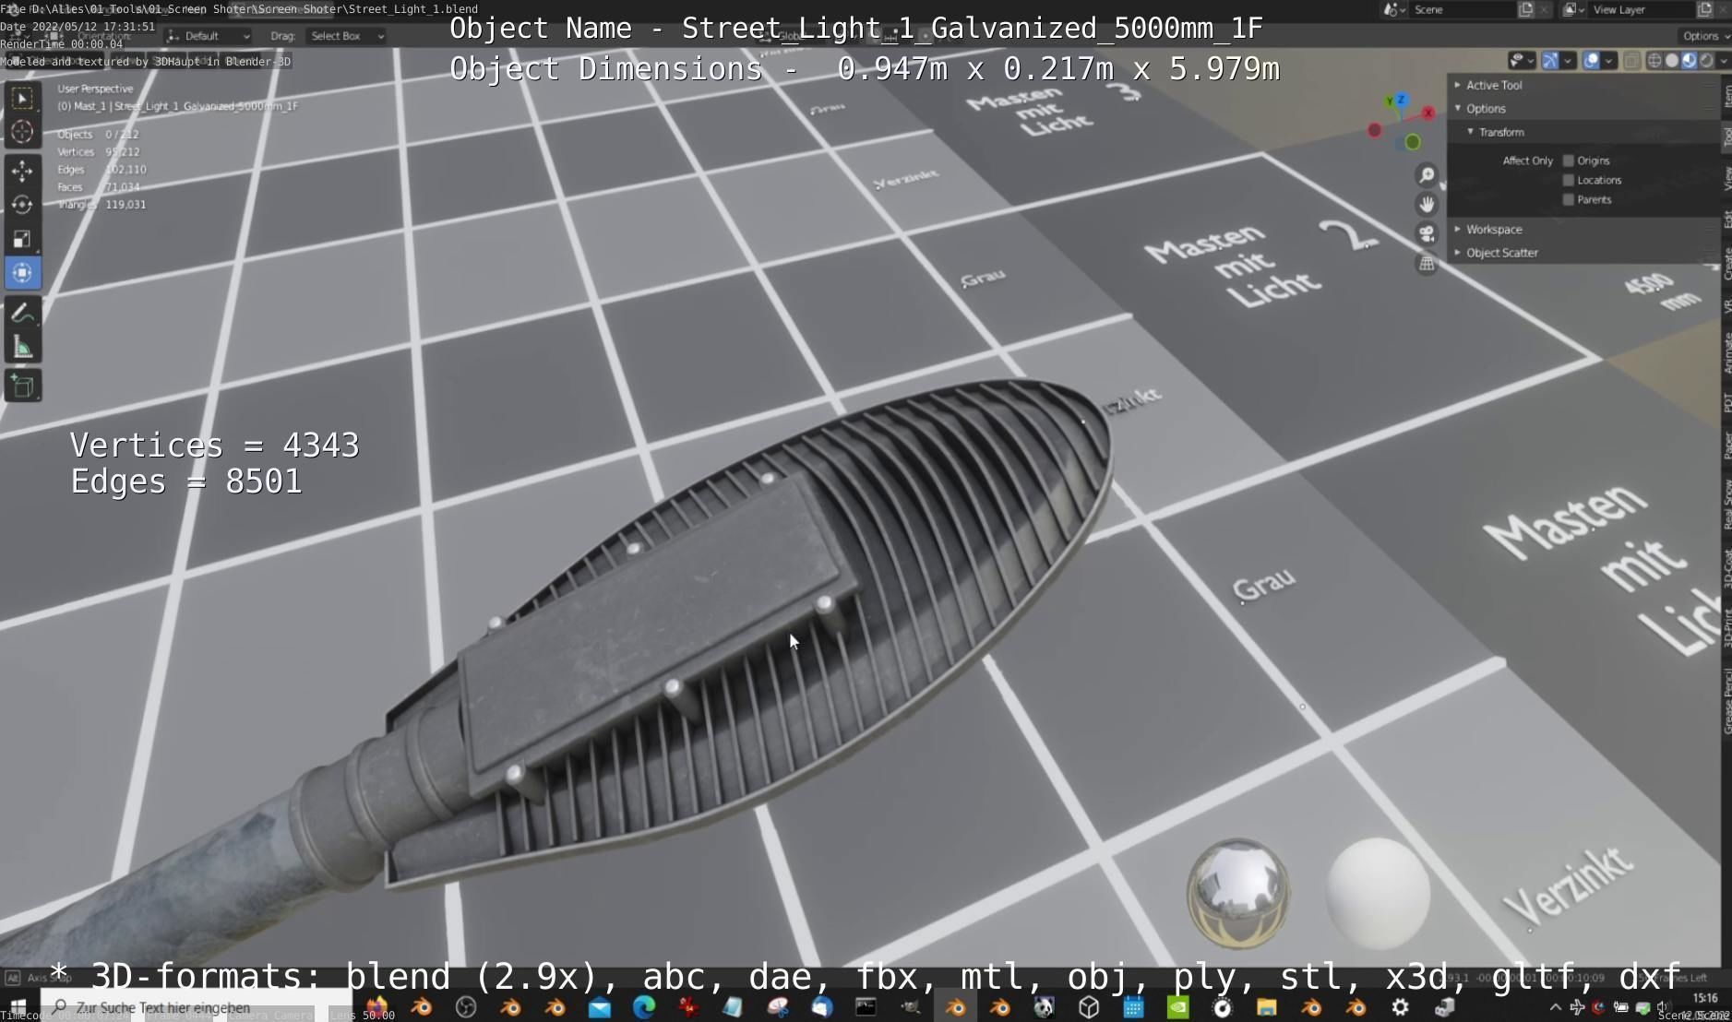Click the blue Z axis gizmo
Screen dimensions: 1732x1022
(x=1401, y=100)
